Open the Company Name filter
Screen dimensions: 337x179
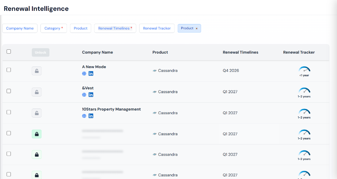[20, 28]
